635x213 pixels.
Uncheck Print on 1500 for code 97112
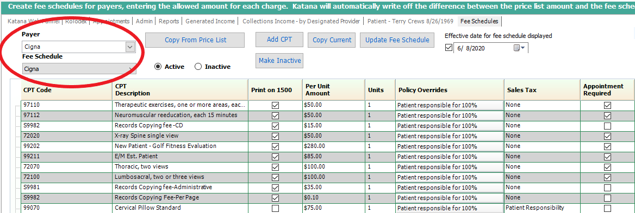pos(276,115)
